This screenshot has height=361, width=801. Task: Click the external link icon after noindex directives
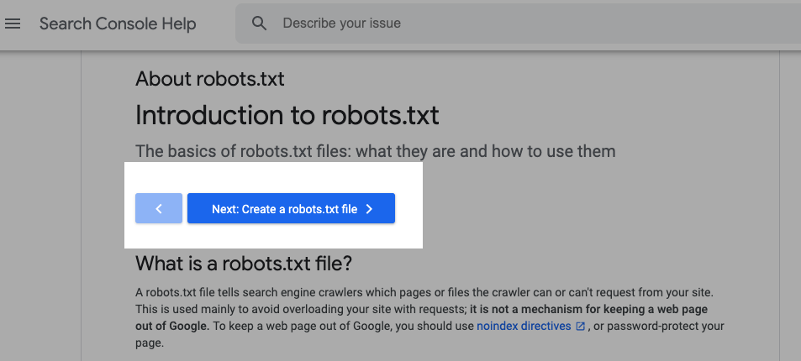point(580,326)
